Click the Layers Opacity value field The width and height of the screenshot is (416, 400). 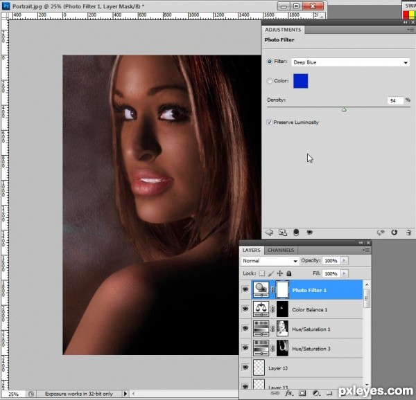pyautogui.click(x=331, y=260)
